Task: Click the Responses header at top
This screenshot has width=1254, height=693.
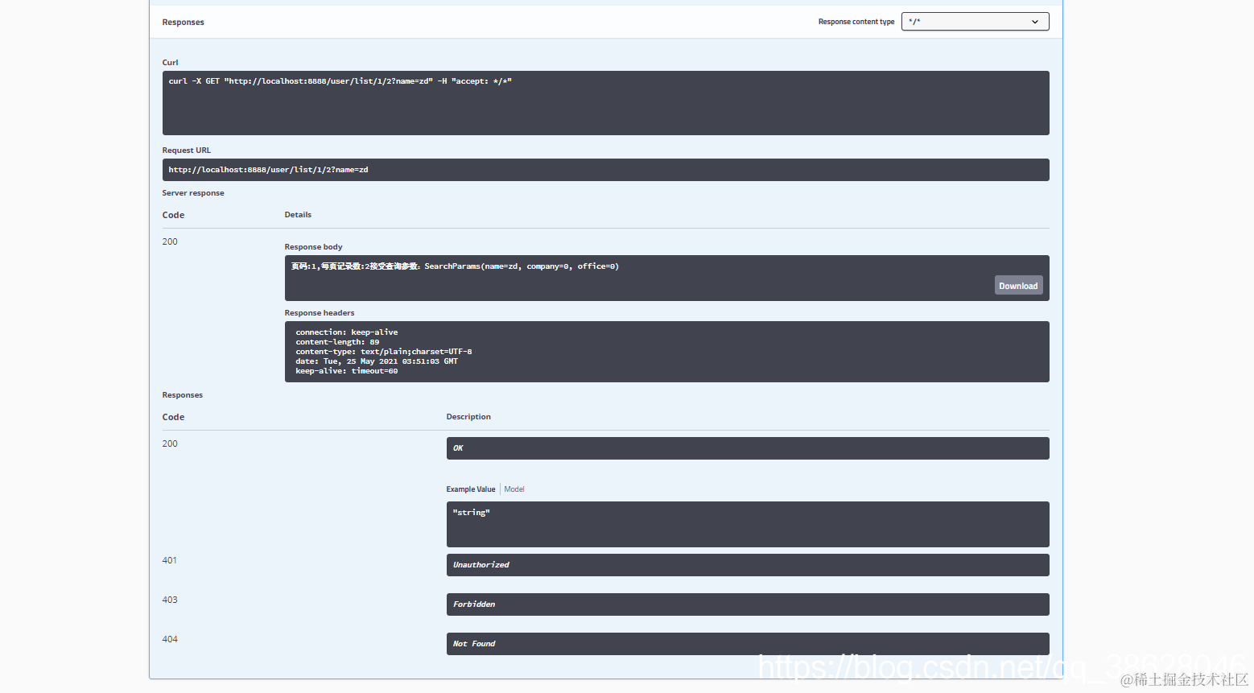Action: click(x=183, y=23)
